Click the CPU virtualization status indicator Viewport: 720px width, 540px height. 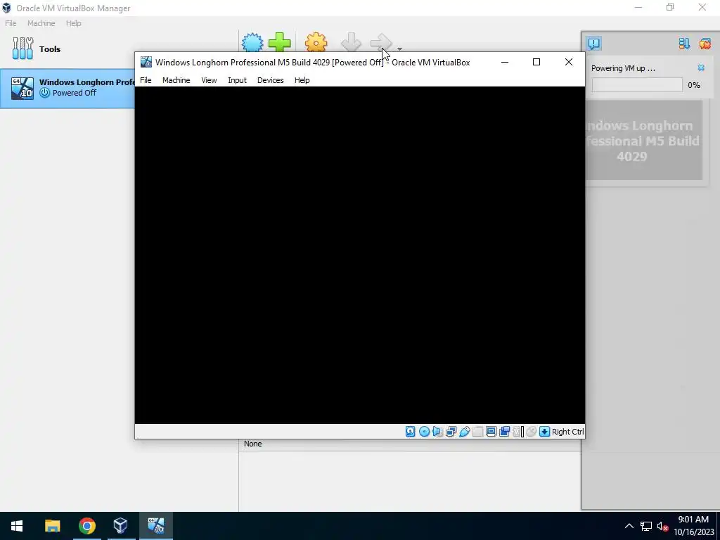[518, 432]
